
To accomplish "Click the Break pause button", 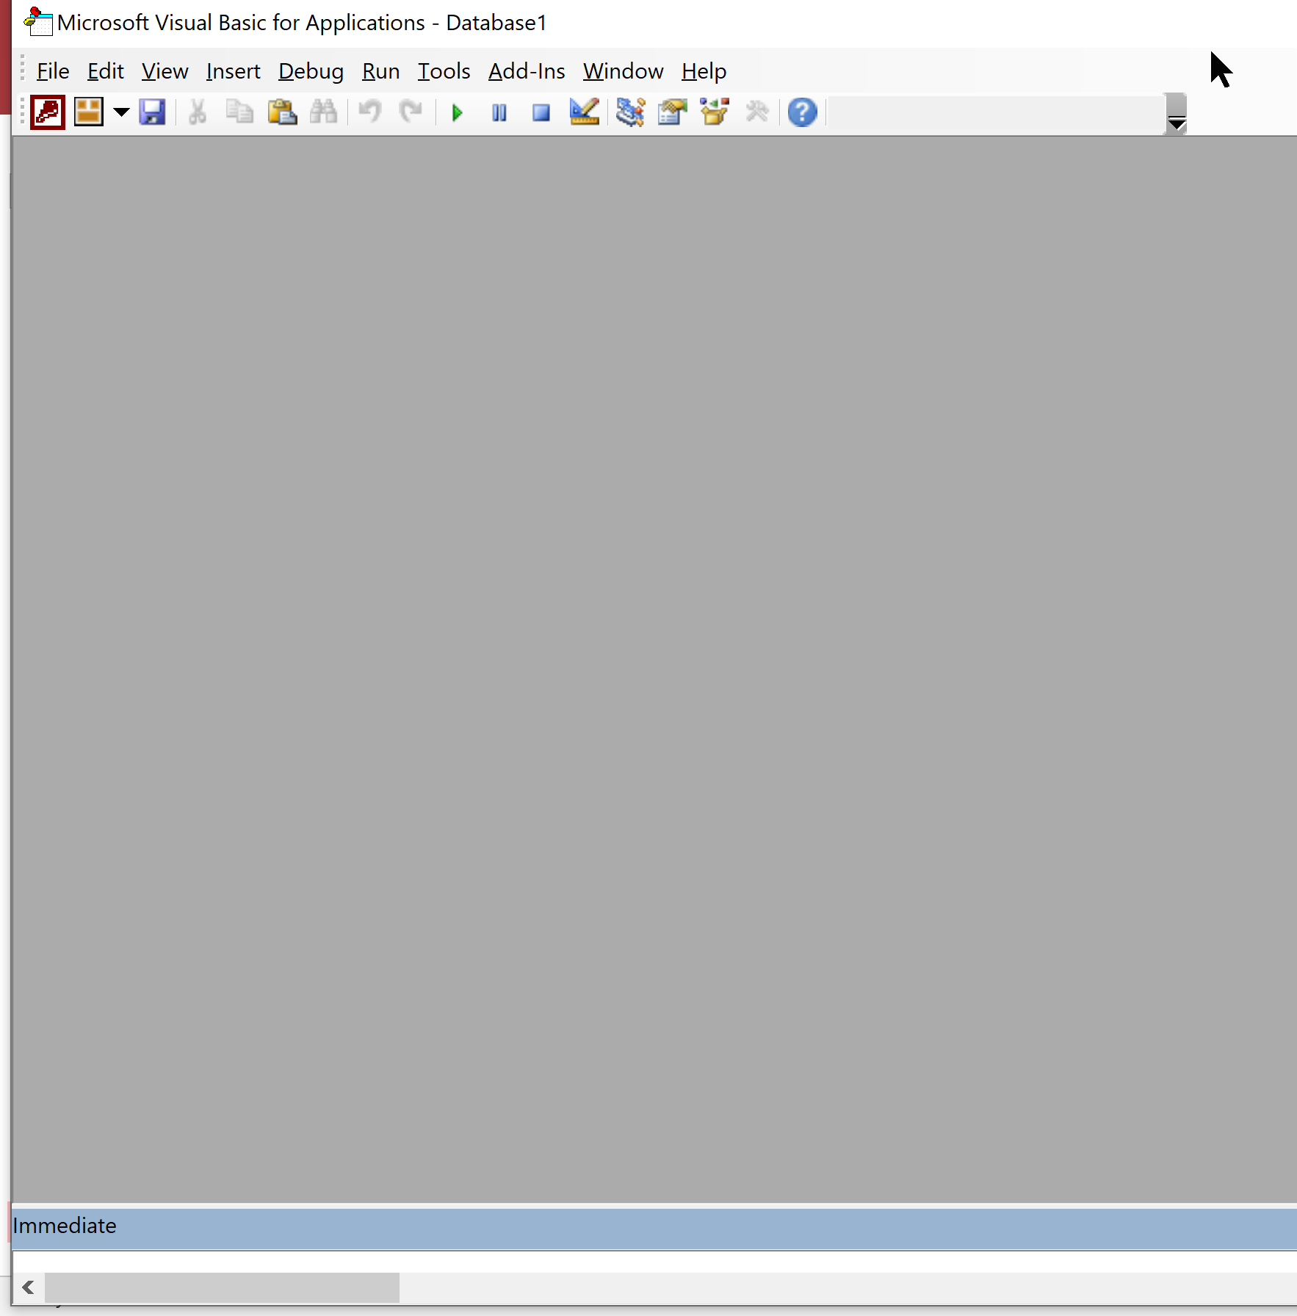I will 499,113.
